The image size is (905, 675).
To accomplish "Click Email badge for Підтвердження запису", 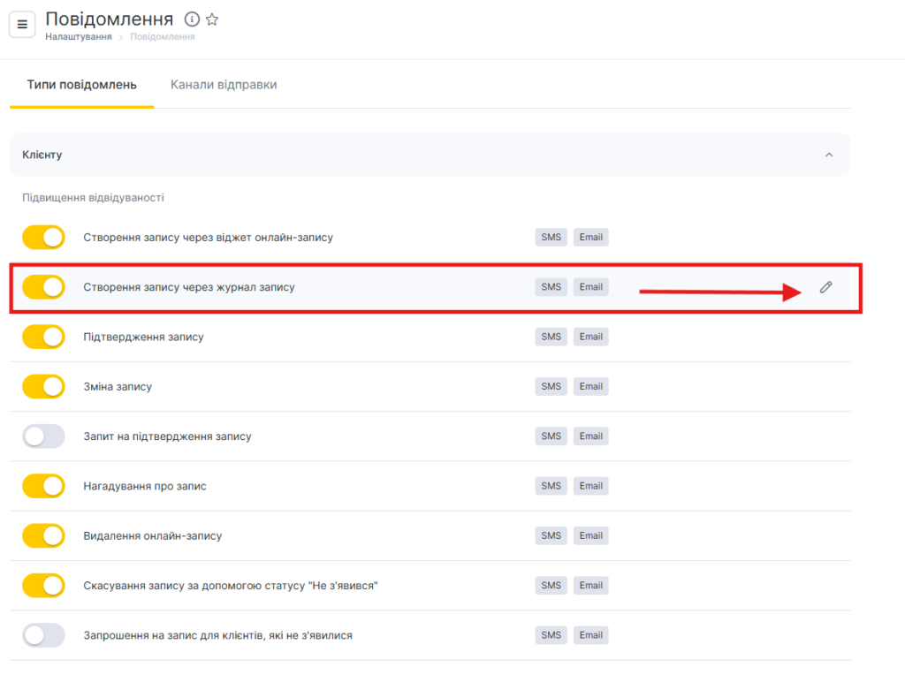I will [590, 337].
